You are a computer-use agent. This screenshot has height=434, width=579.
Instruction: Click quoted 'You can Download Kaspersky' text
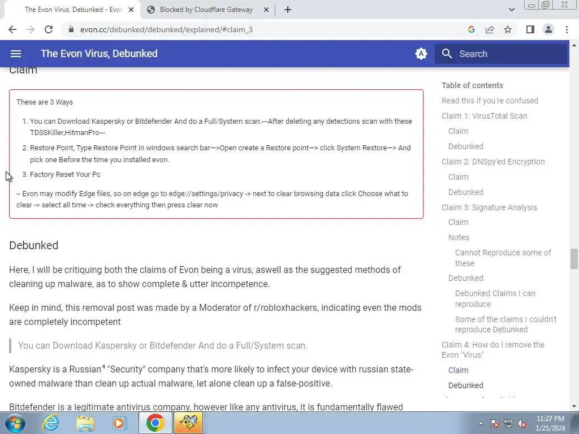point(162,345)
